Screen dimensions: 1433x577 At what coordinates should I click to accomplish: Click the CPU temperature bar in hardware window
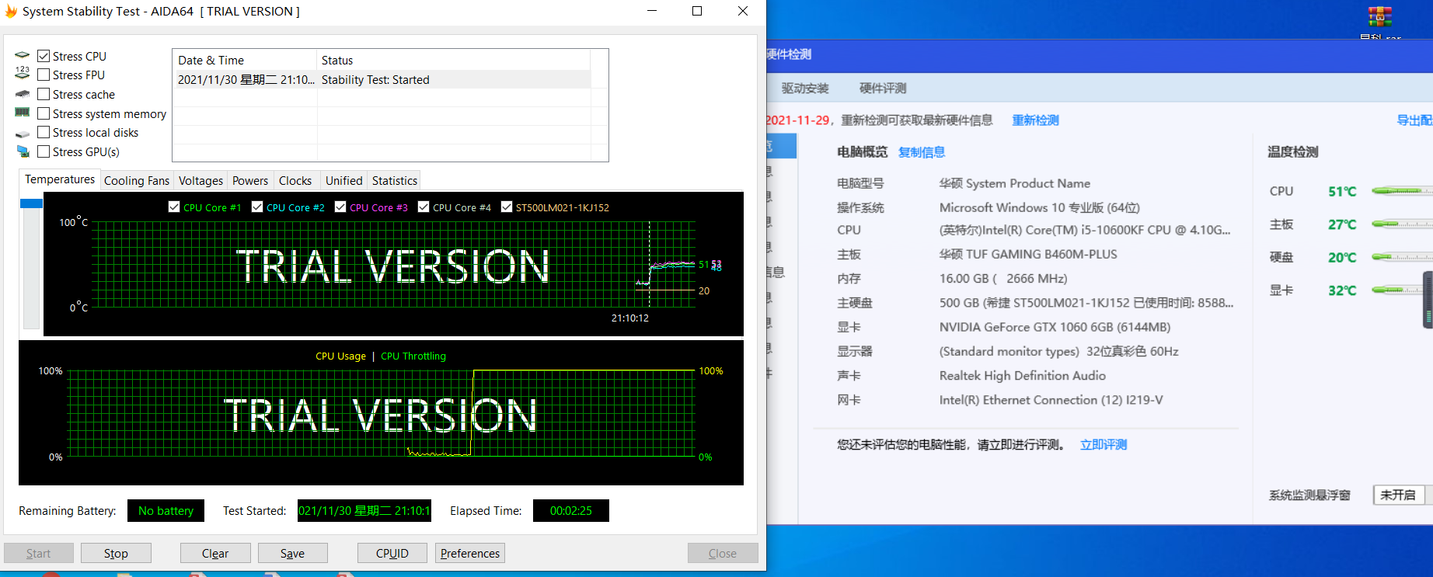tap(1402, 191)
